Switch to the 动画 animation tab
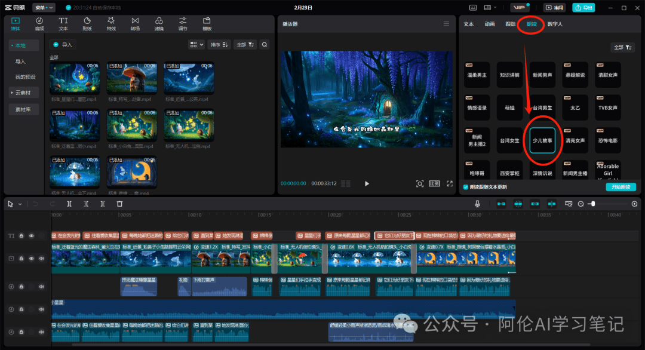This screenshot has width=645, height=350. [x=490, y=24]
